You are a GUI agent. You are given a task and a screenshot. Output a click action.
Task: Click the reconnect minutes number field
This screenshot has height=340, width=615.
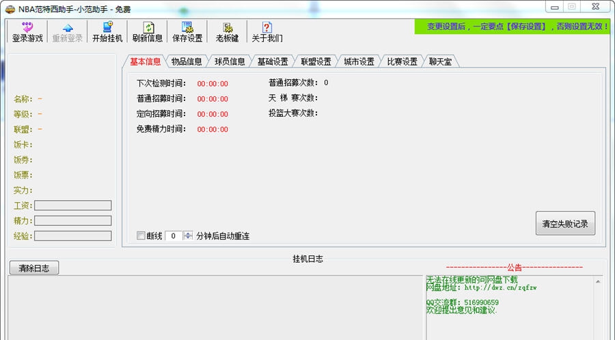(x=174, y=236)
